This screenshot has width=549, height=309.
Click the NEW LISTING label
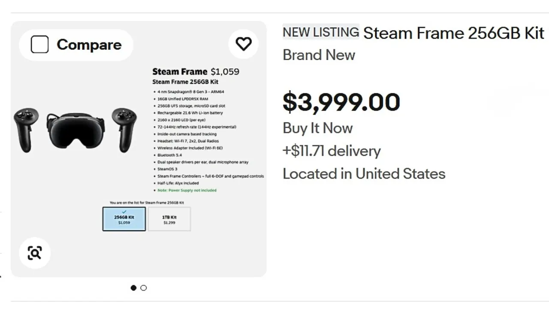(x=321, y=32)
